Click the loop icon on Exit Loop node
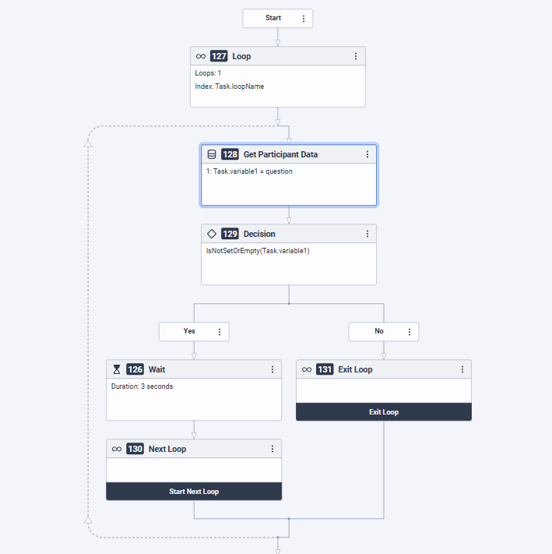Viewport: 552px width, 554px height. tap(307, 369)
